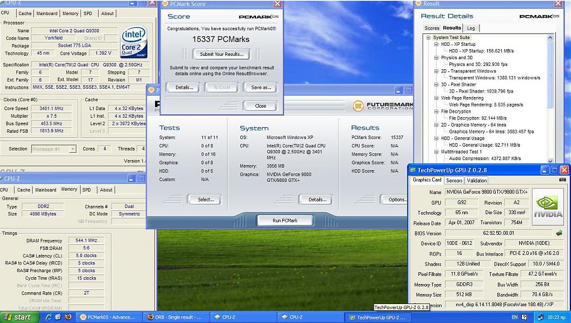The height and width of the screenshot is (323, 571).
Task: Click the Result tree scrollbar up arrow
Action: click(550, 37)
